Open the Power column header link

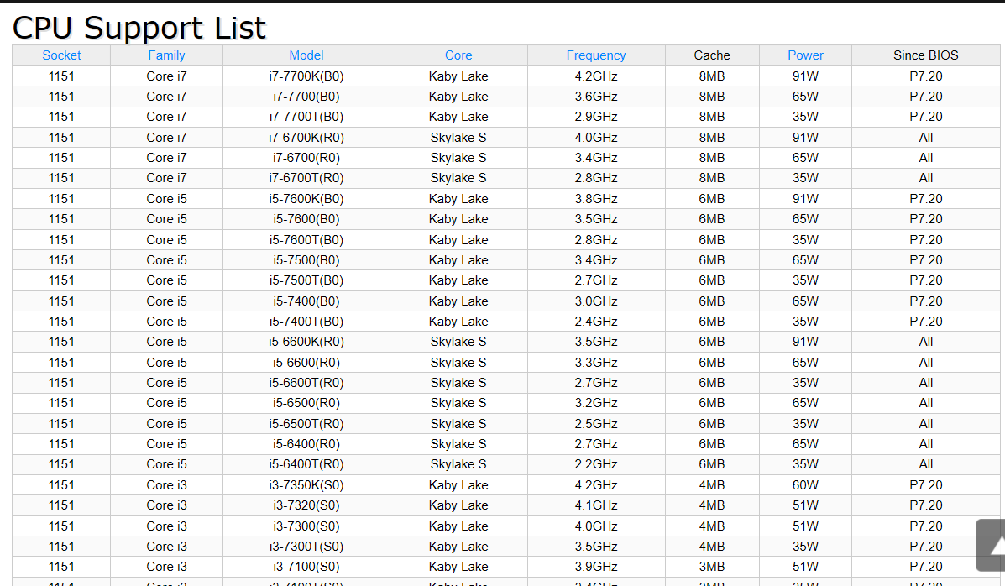pos(806,55)
